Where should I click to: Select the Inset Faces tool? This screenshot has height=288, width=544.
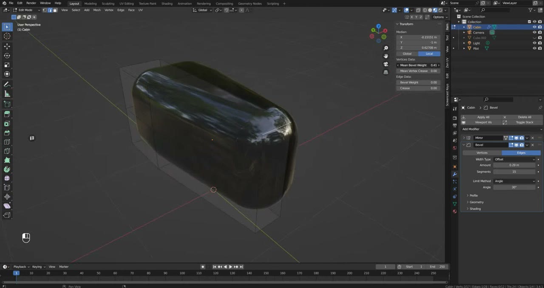coord(7,124)
